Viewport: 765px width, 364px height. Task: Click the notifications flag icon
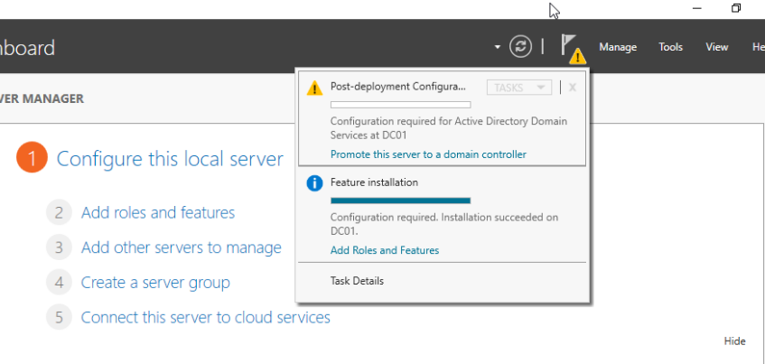(571, 46)
